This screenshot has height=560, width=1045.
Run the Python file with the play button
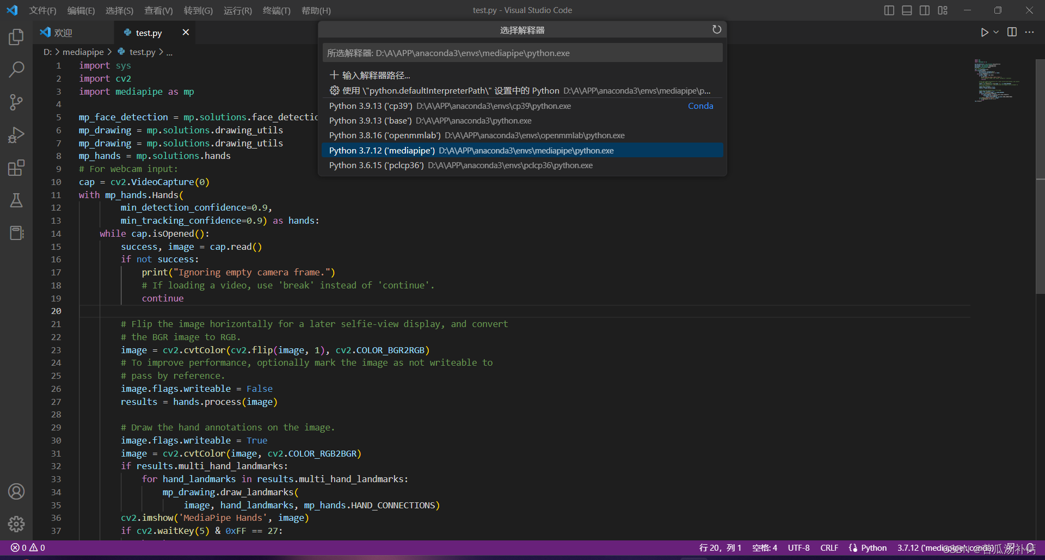coord(984,32)
